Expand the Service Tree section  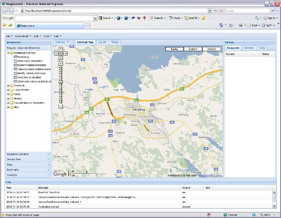click(x=49, y=159)
